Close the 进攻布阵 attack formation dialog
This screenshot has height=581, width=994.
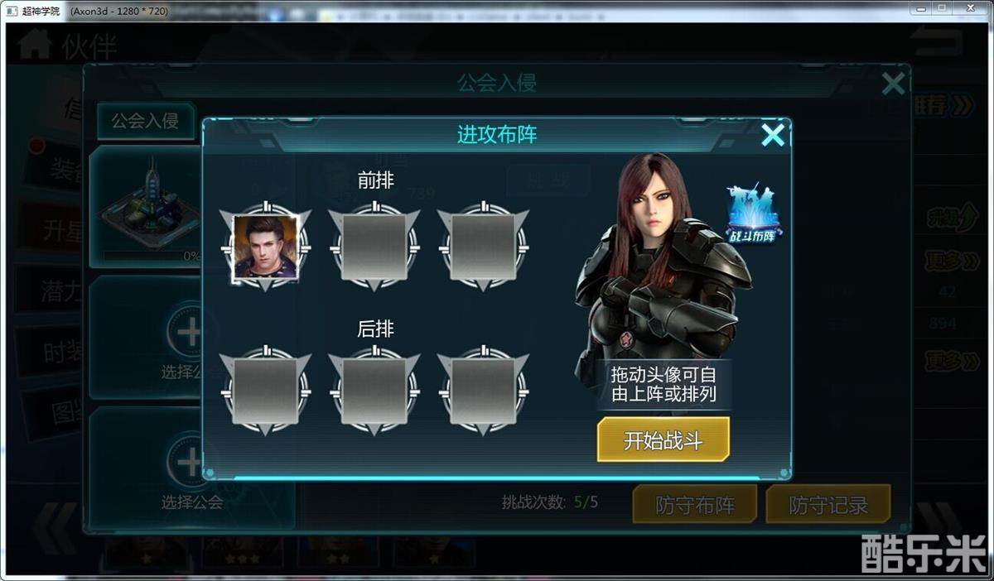coord(772,135)
